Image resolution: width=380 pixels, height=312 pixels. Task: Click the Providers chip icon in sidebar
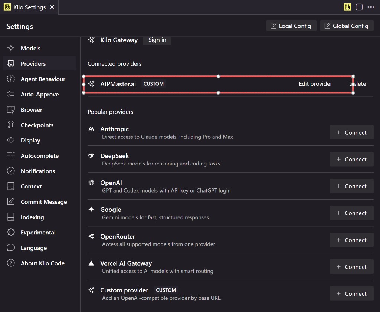pyautogui.click(x=11, y=63)
